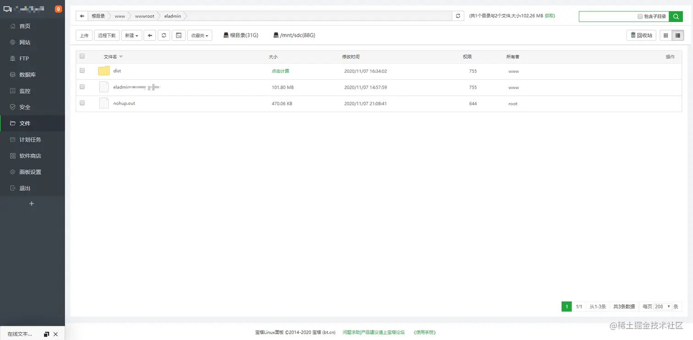Navigate to www breadcrumb
Screen dimensions: 693x340
pyautogui.click(x=120, y=16)
